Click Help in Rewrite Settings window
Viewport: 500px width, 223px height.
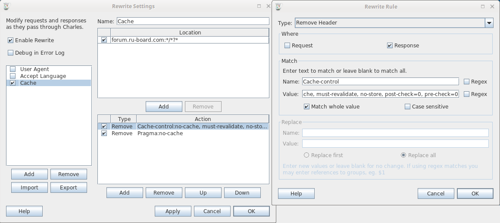[x=24, y=211]
